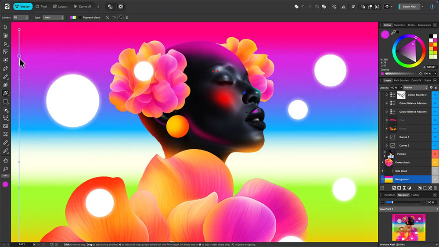The width and height of the screenshot is (439, 247).
Task: Open the Export PNG options arrow
Action: (x=422, y=7)
